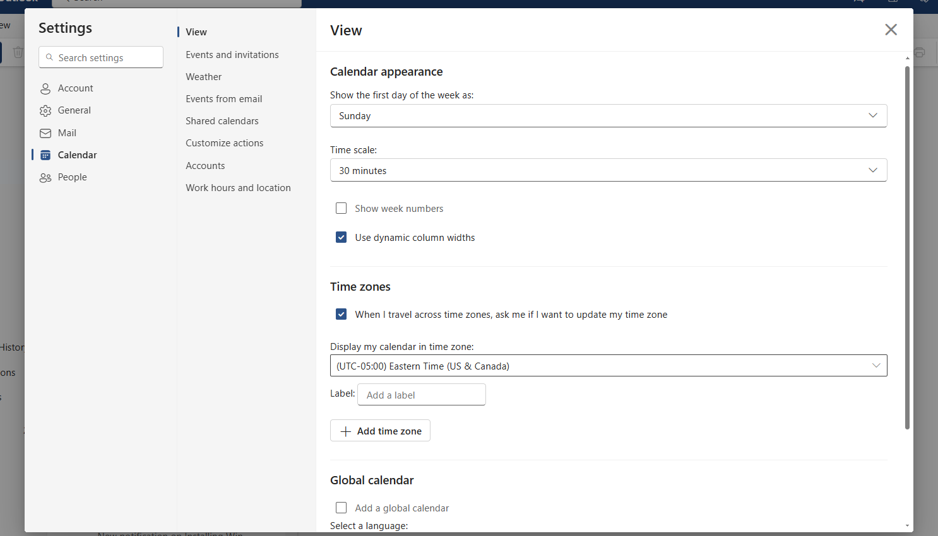The height and width of the screenshot is (536, 938).
Task: Open the Accounts calendar settings
Action: tap(205, 166)
